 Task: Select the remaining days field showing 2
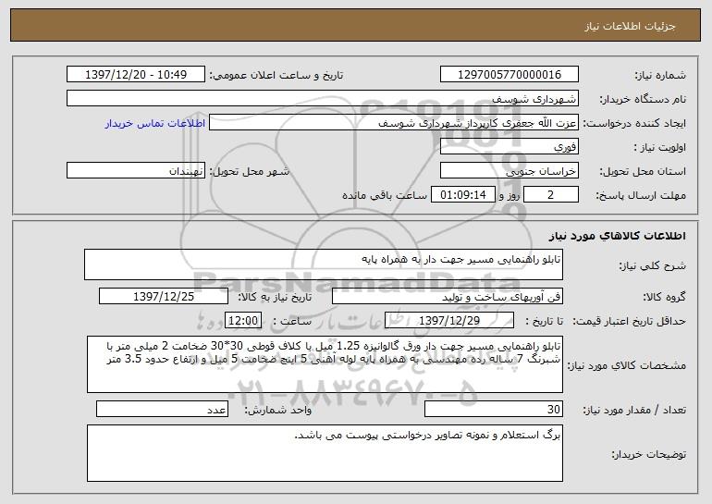551,195
